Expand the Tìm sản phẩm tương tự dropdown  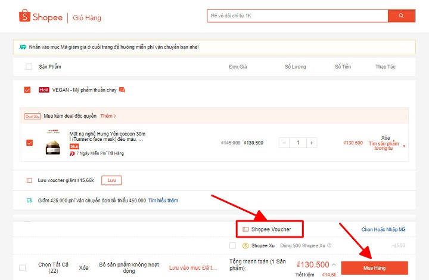[405, 146]
